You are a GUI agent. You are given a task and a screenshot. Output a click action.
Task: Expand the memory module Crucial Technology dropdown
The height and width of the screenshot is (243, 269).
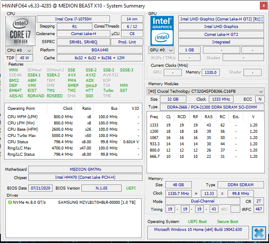point(206,91)
